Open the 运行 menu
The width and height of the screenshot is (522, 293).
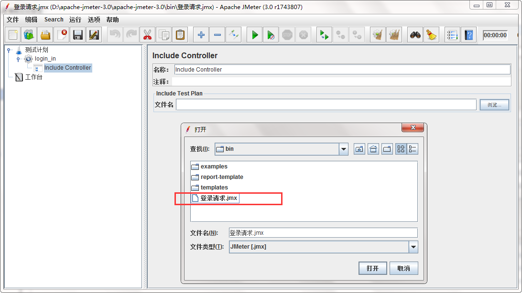pos(75,20)
